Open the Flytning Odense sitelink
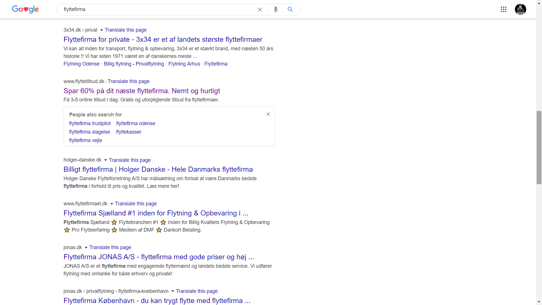Viewport: 542px width, 305px height. 82,64
